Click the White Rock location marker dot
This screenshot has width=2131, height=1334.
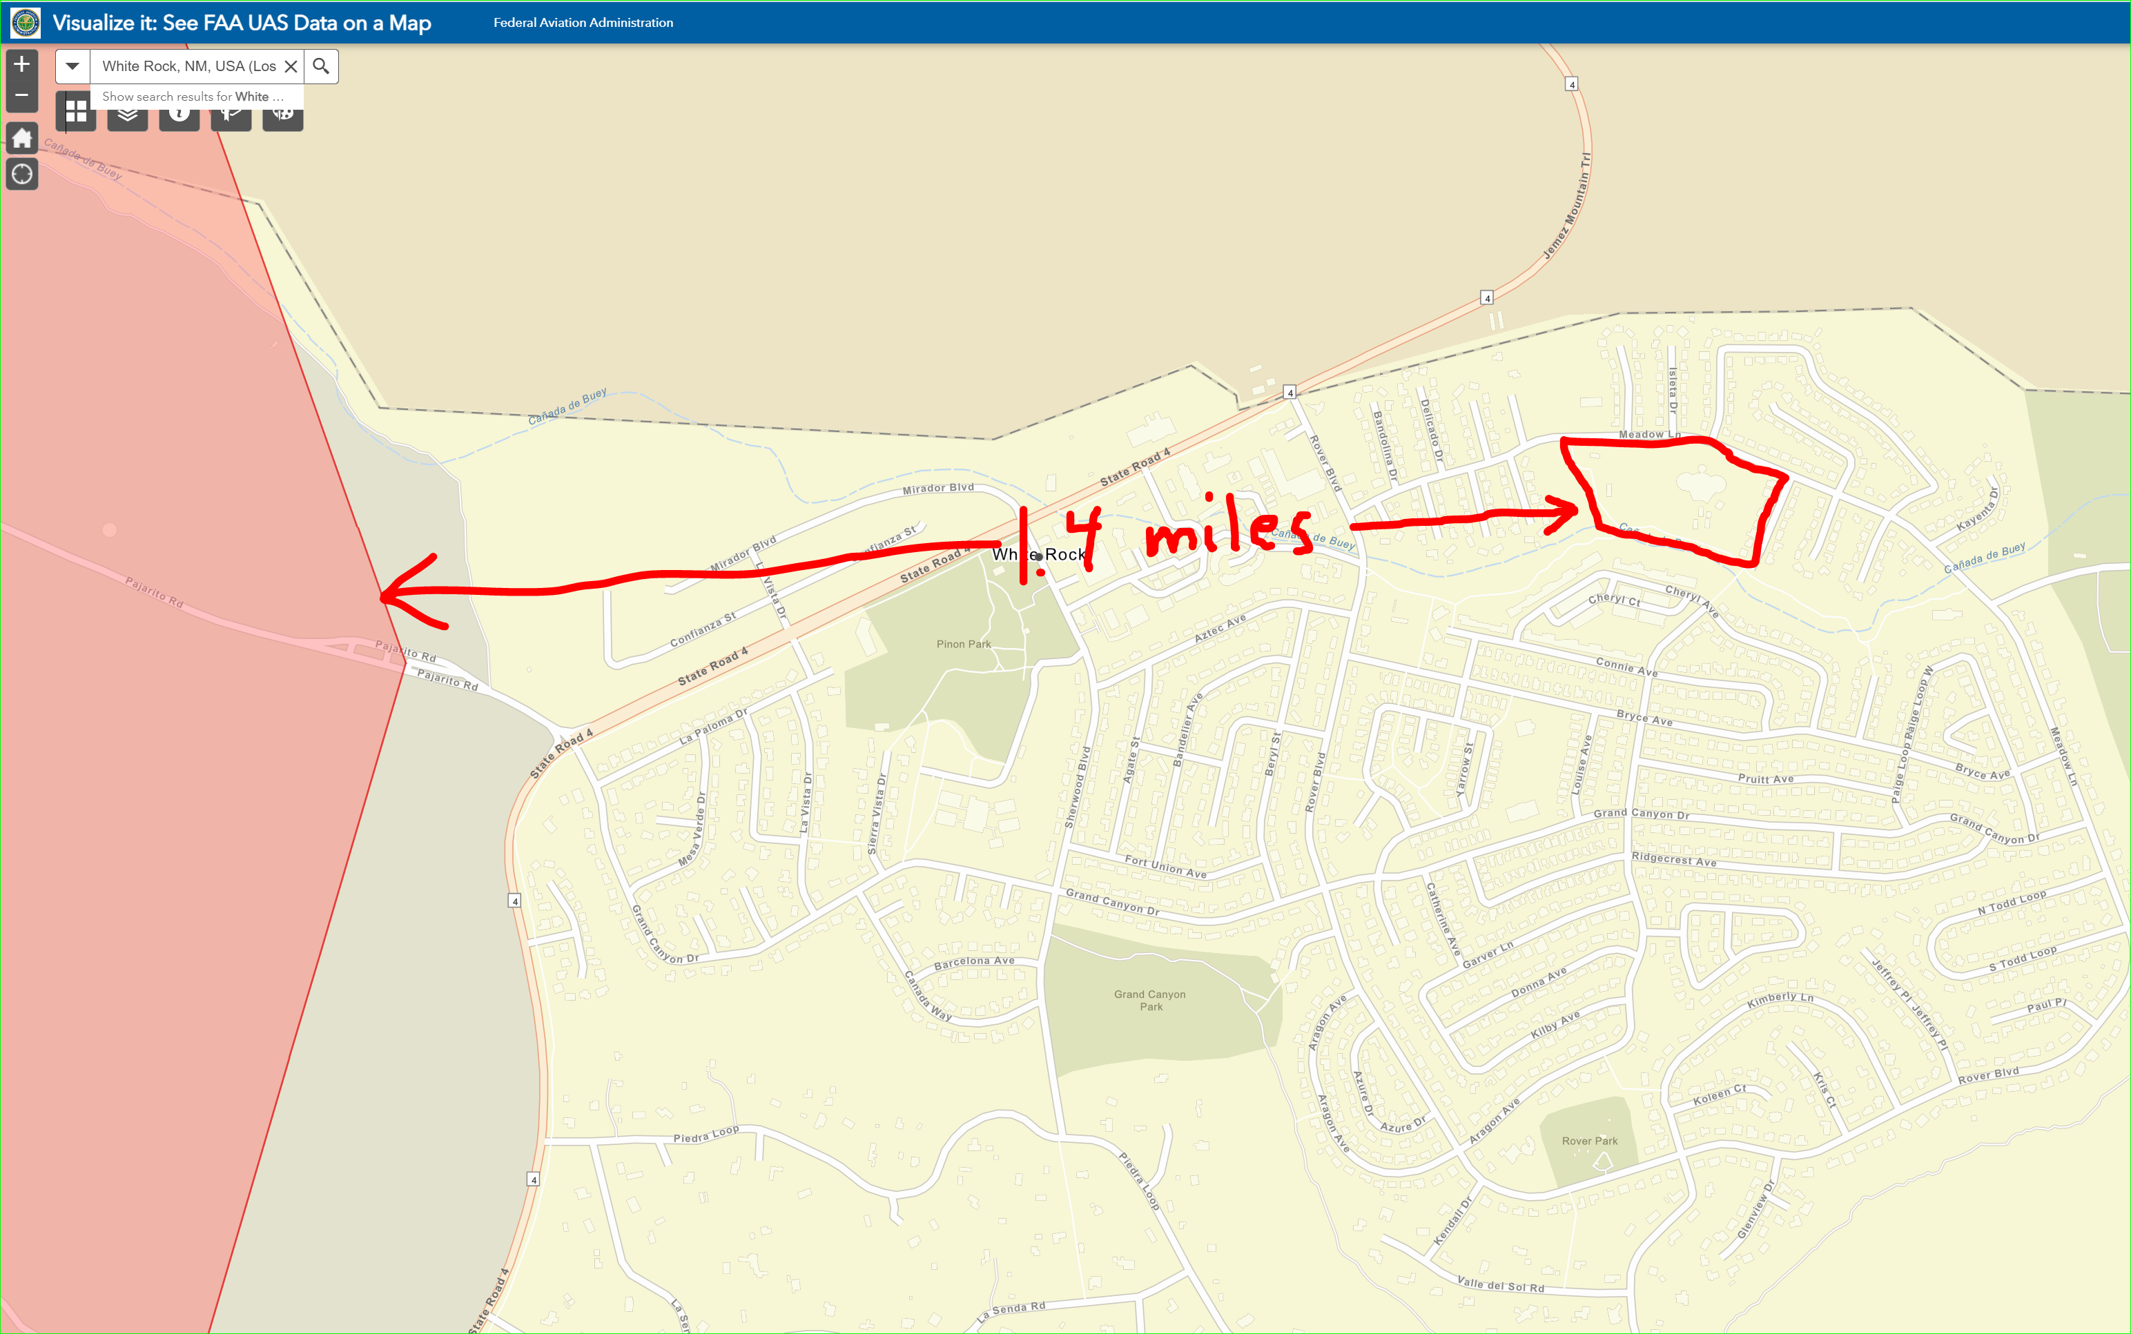tap(1039, 556)
